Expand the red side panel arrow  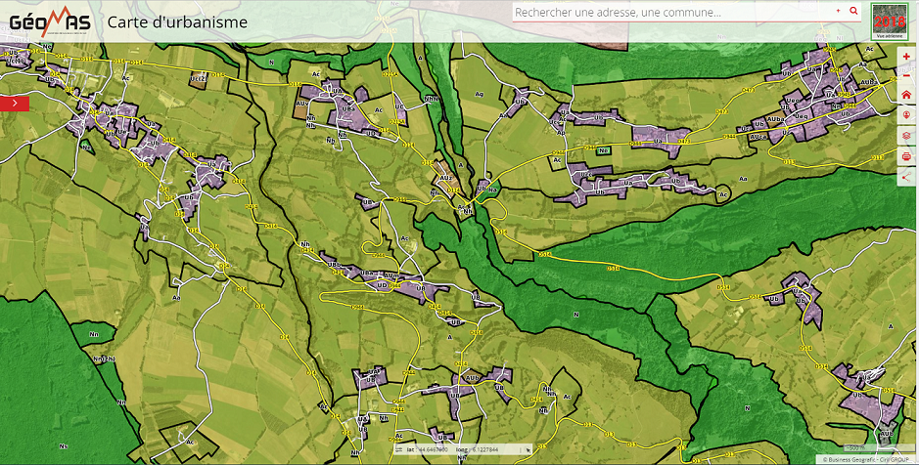tap(15, 104)
